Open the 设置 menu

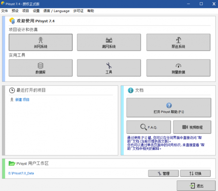[36, 11]
